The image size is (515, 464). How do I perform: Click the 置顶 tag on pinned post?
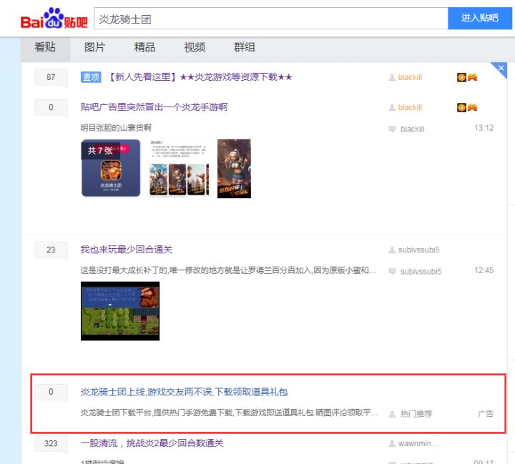(x=91, y=77)
